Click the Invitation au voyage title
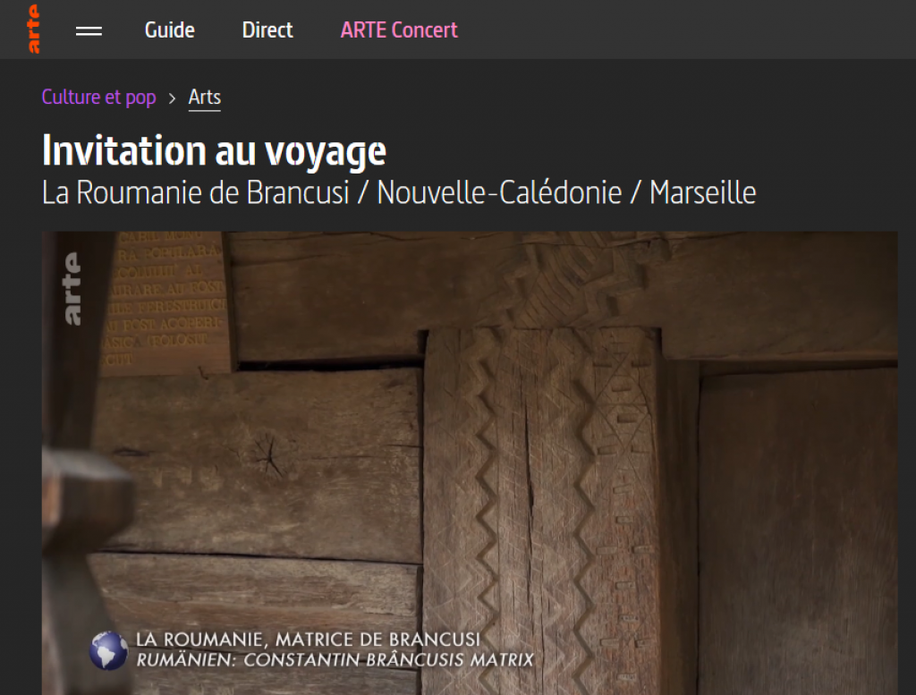Viewport: 916px width, 695px height. point(214,151)
